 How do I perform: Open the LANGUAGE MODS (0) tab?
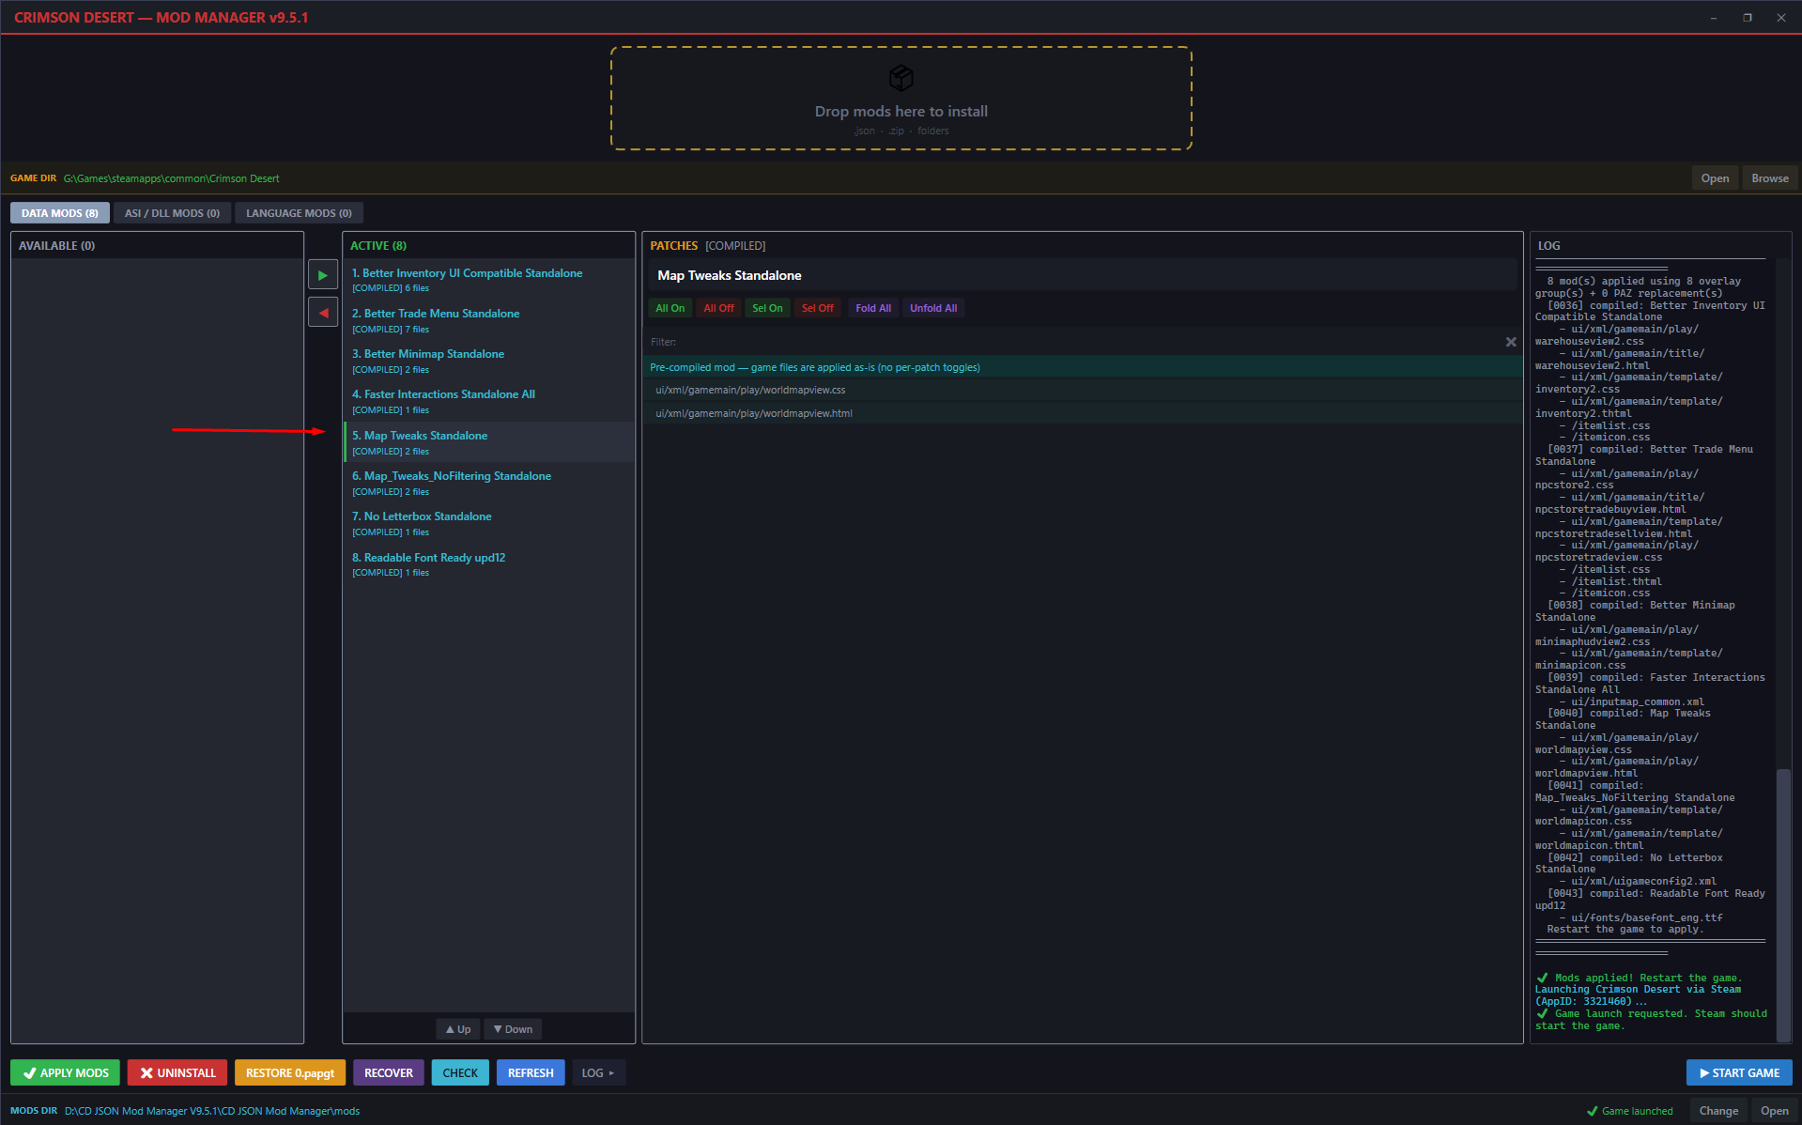click(x=300, y=213)
